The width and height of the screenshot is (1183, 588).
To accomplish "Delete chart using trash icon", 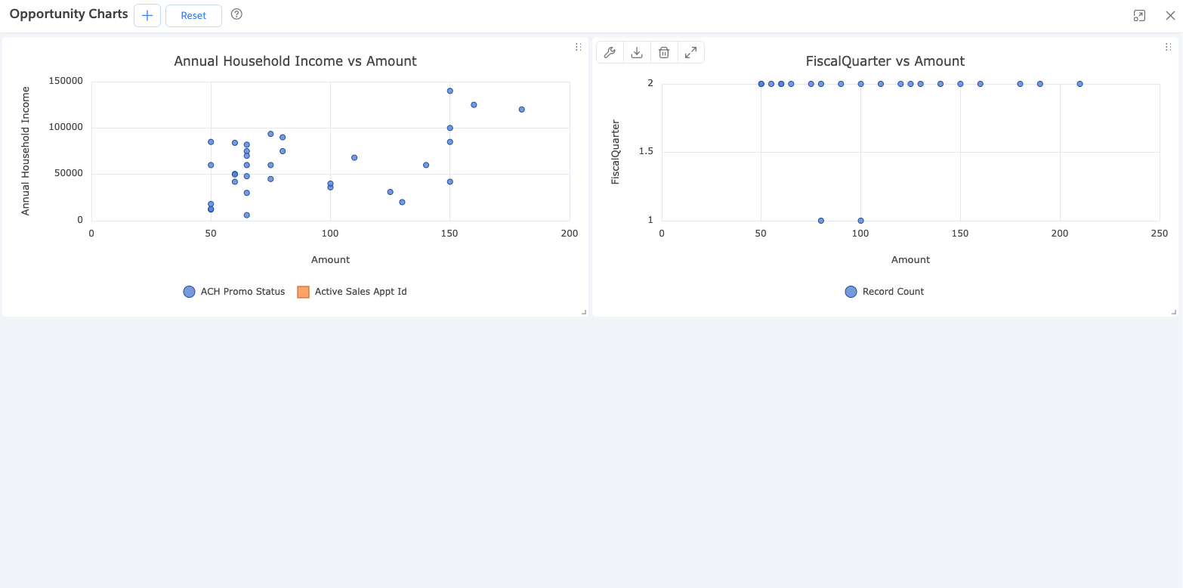I will click(x=664, y=52).
